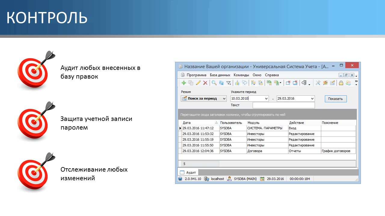Click the inner window minimize button
Viewport: 385px width, 216px height.
341,75
